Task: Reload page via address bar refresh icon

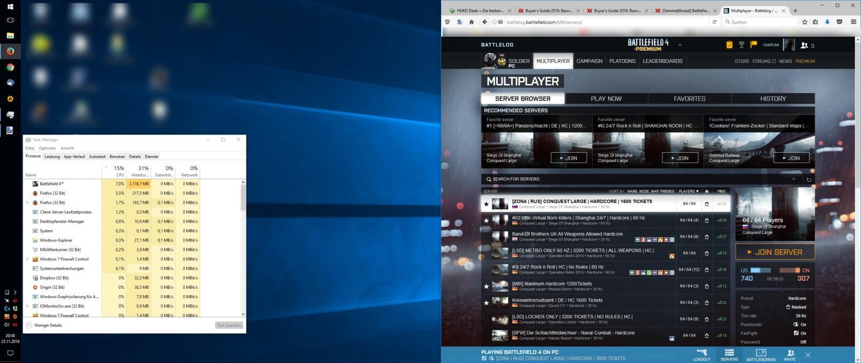Action: coord(714,22)
